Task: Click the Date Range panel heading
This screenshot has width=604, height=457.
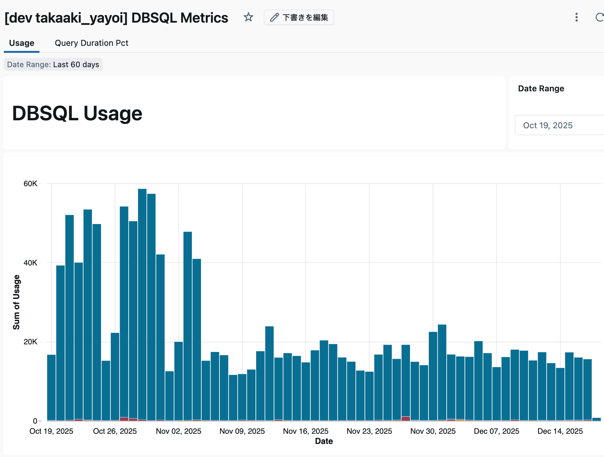Action: (541, 88)
